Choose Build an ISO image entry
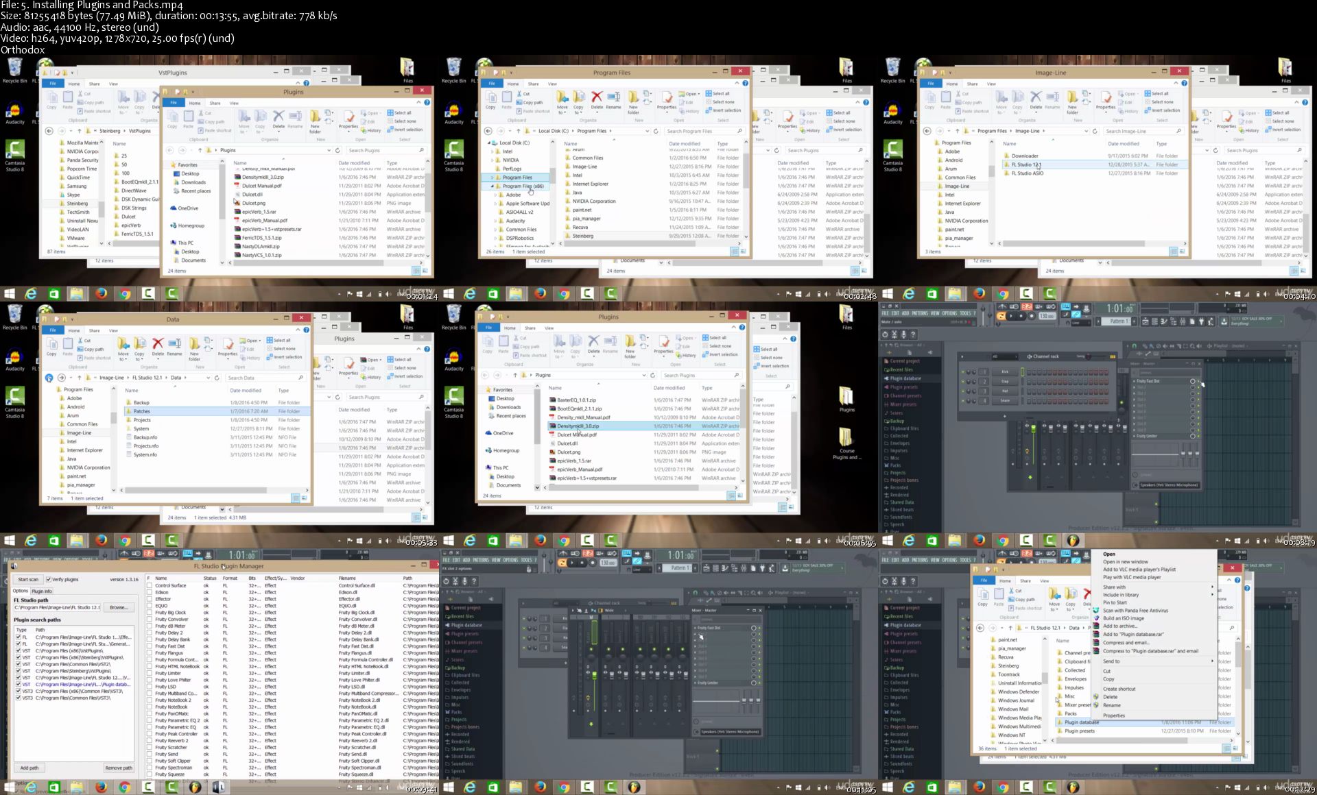The width and height of the screenshot is (1317, 795). pos(1124,618)
